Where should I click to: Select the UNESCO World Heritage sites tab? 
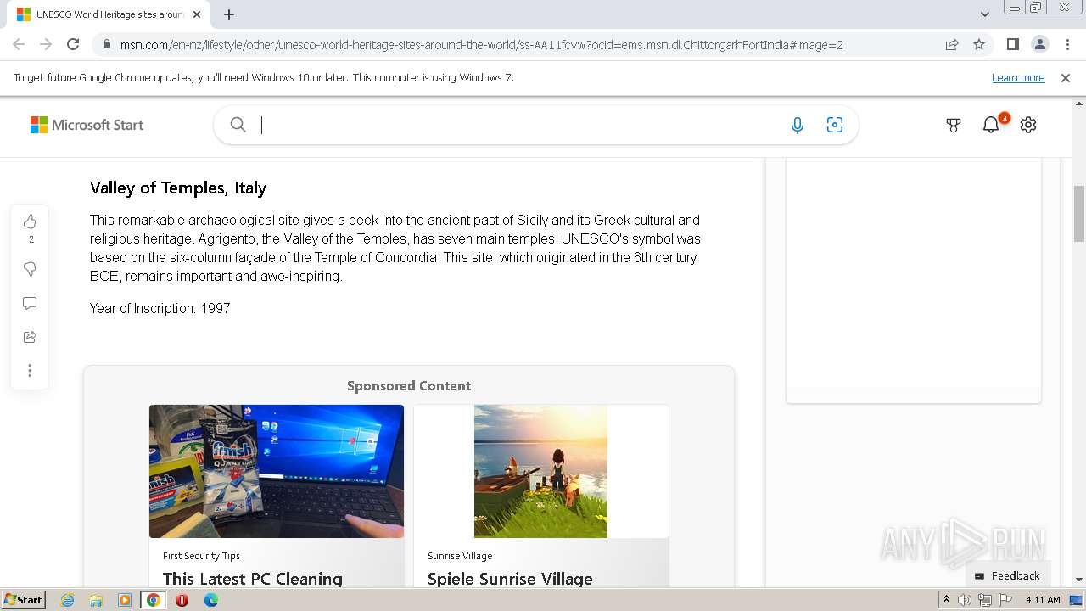[x=108, y=14]
